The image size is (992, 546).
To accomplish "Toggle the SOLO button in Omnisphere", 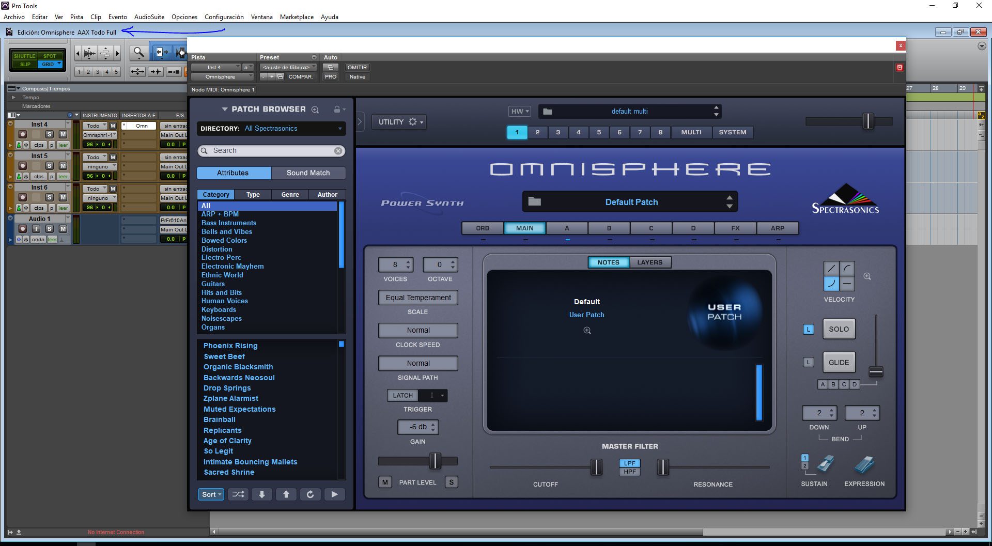I will tap(839, 329).
